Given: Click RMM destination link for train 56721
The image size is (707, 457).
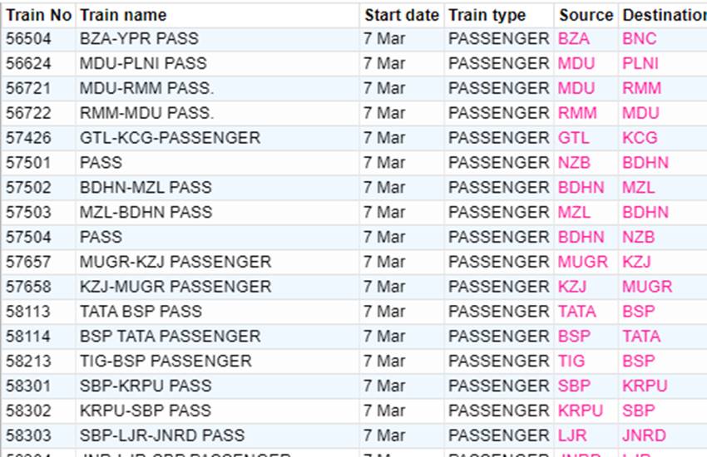Looking at the screenshot, I should (641, 89).
